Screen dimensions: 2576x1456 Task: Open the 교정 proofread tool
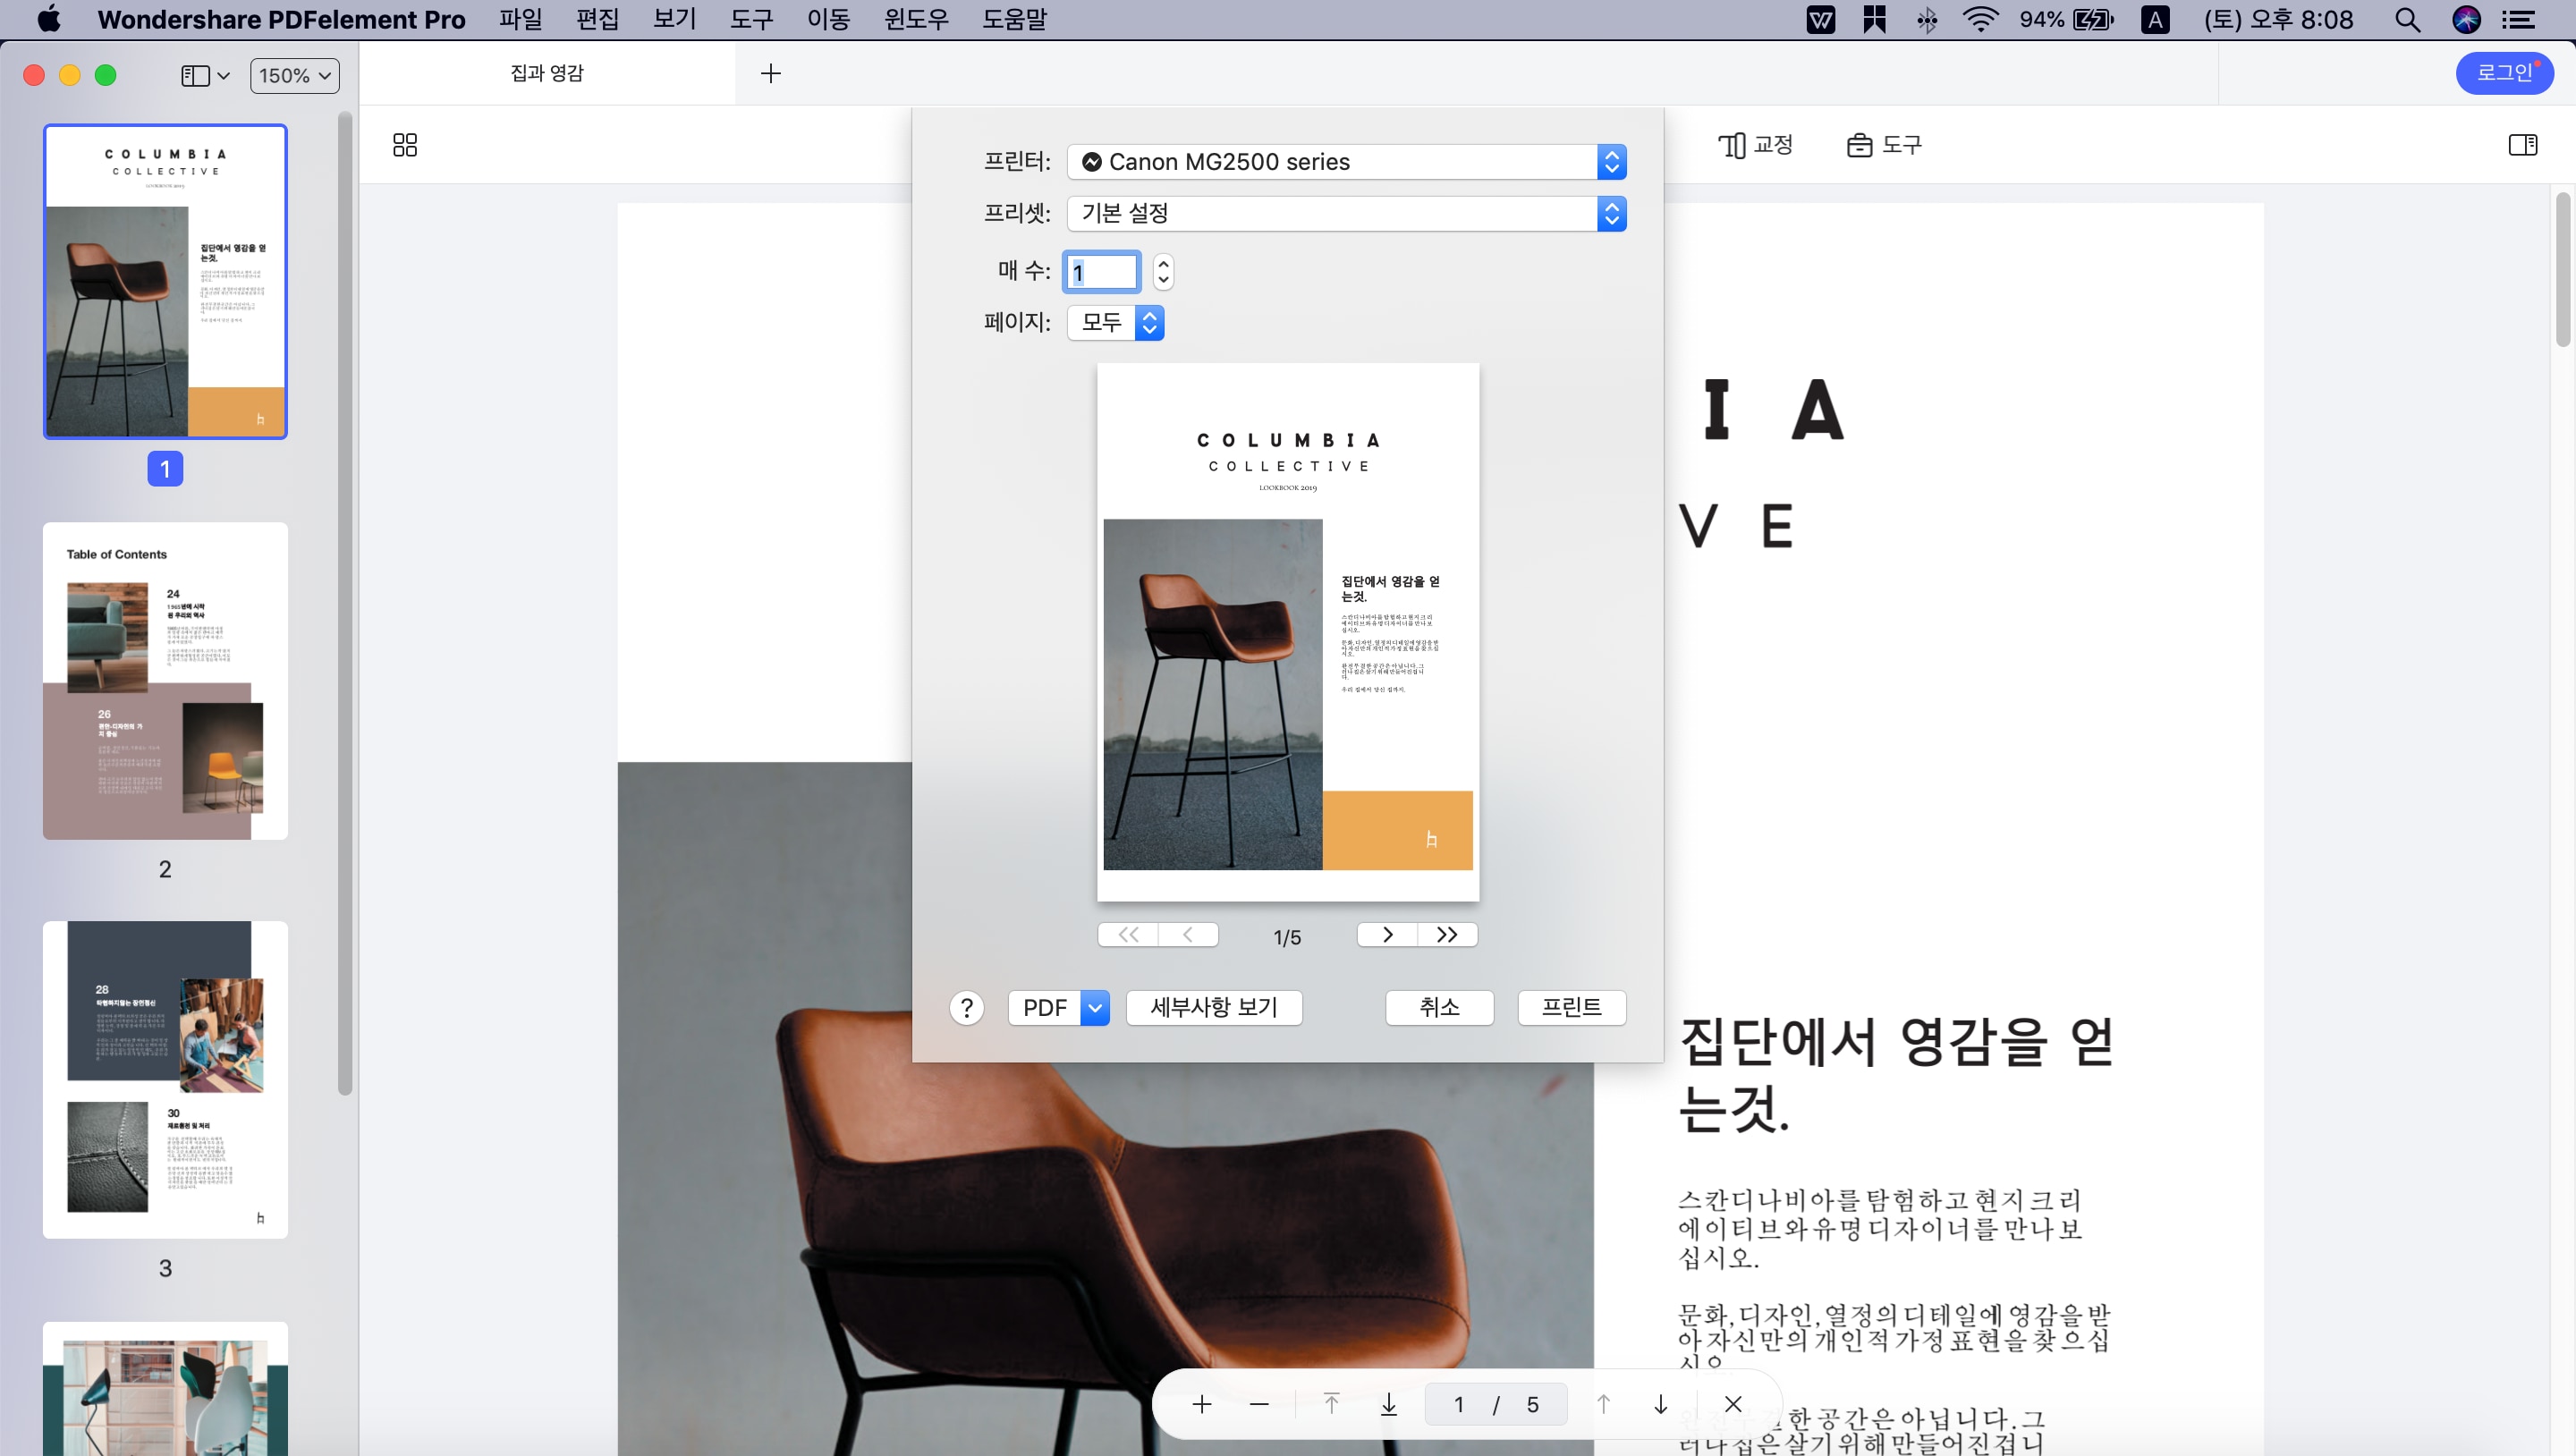pos(1756,145)
